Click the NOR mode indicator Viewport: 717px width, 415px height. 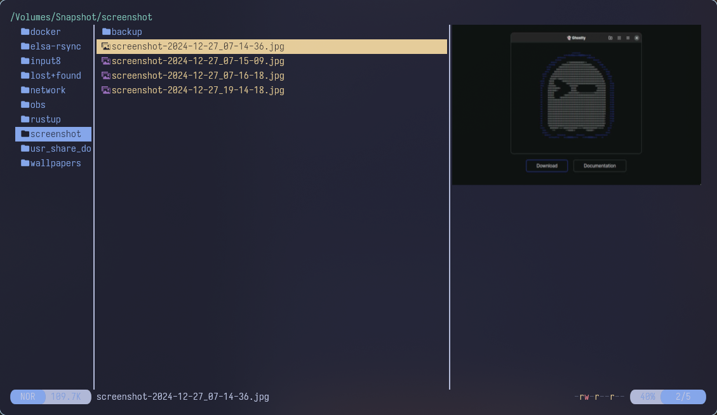pyautogui.click(x=27, y=397)
